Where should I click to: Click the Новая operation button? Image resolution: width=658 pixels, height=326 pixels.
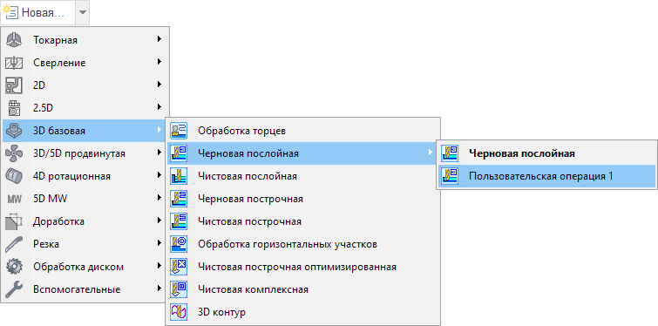(37, 12)
